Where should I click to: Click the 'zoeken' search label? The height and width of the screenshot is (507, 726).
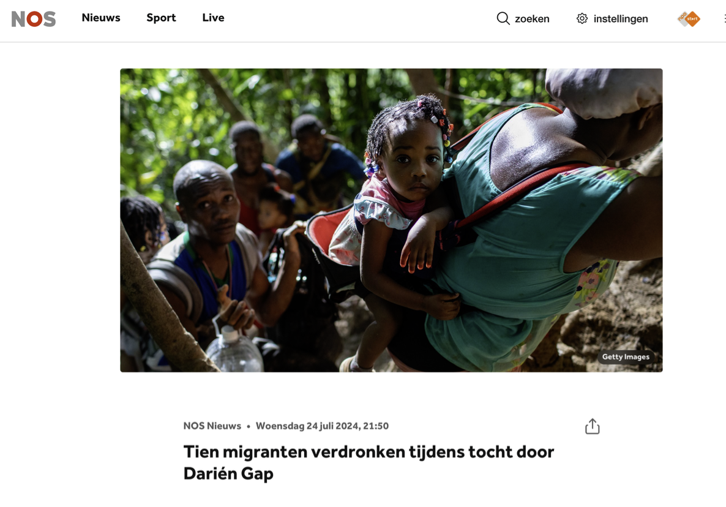pos(532,19)
